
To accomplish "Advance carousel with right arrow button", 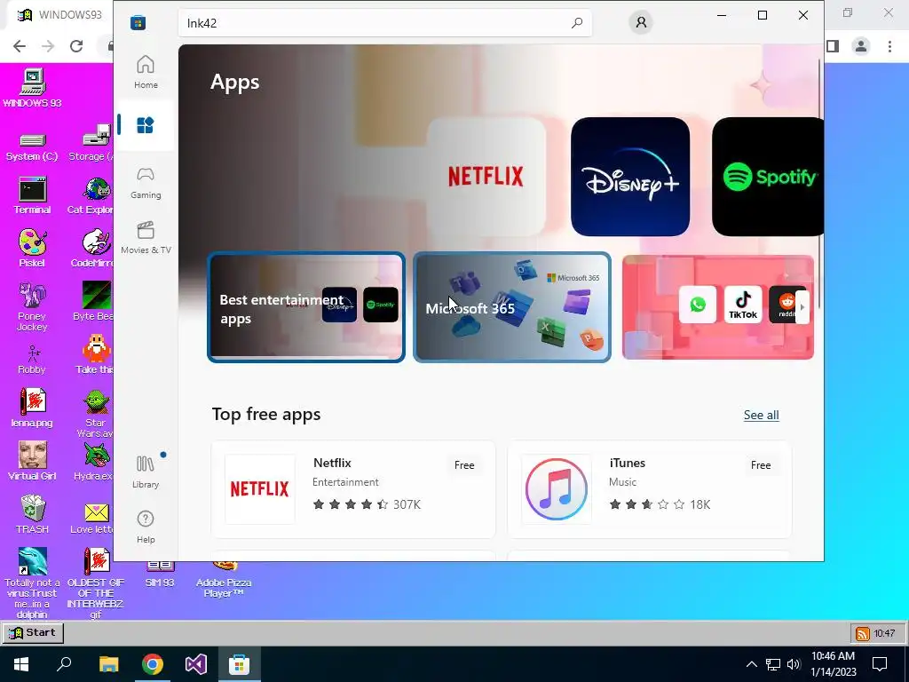I will pos(802,307).
